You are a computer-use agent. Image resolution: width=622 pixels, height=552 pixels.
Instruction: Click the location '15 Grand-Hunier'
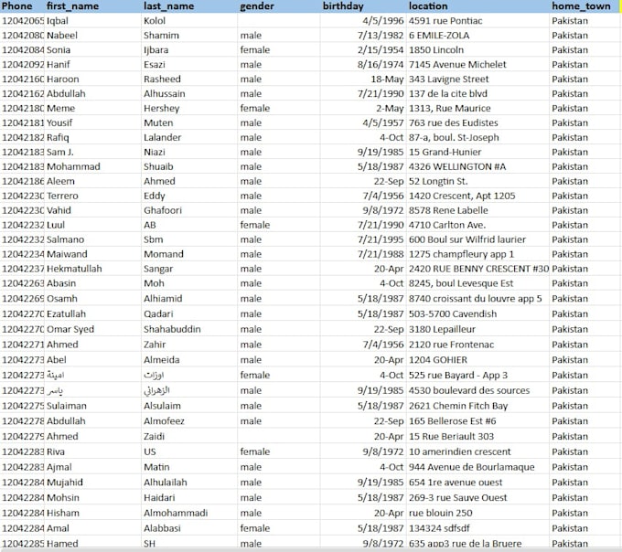[x=445, y=153]
